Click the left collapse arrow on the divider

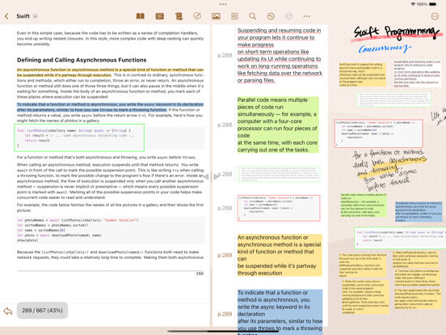tap(206, 176)
